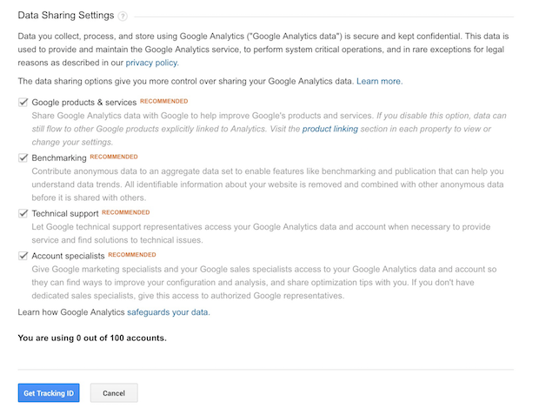Disable the Technical support checkbox
The width and height of the screenshot is (539, 415).
[23, 213]
